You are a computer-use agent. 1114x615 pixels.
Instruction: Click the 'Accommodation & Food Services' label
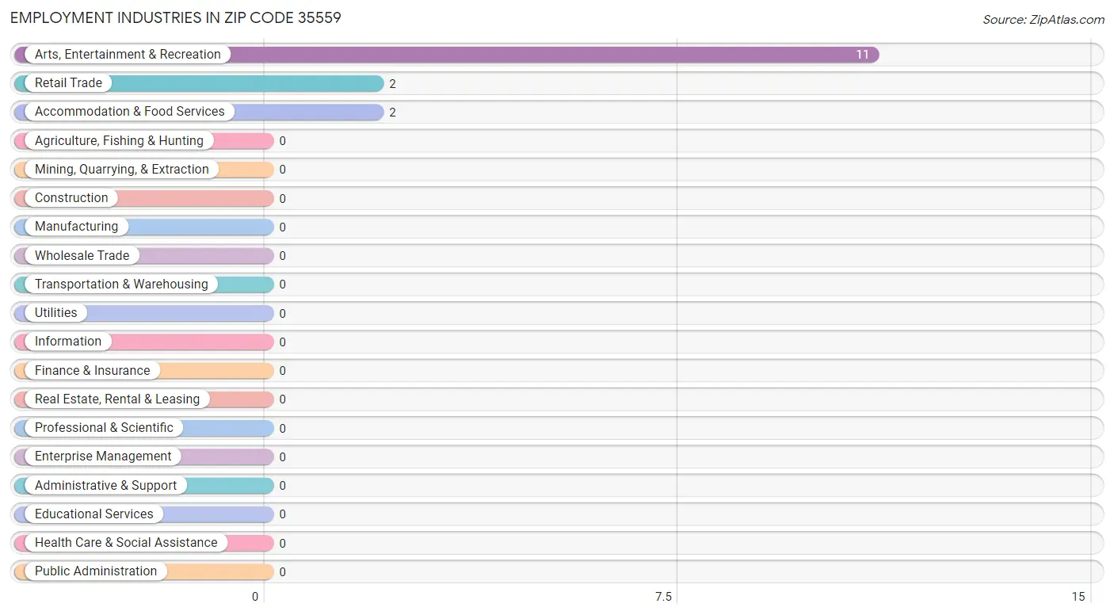tap(130, 112)
